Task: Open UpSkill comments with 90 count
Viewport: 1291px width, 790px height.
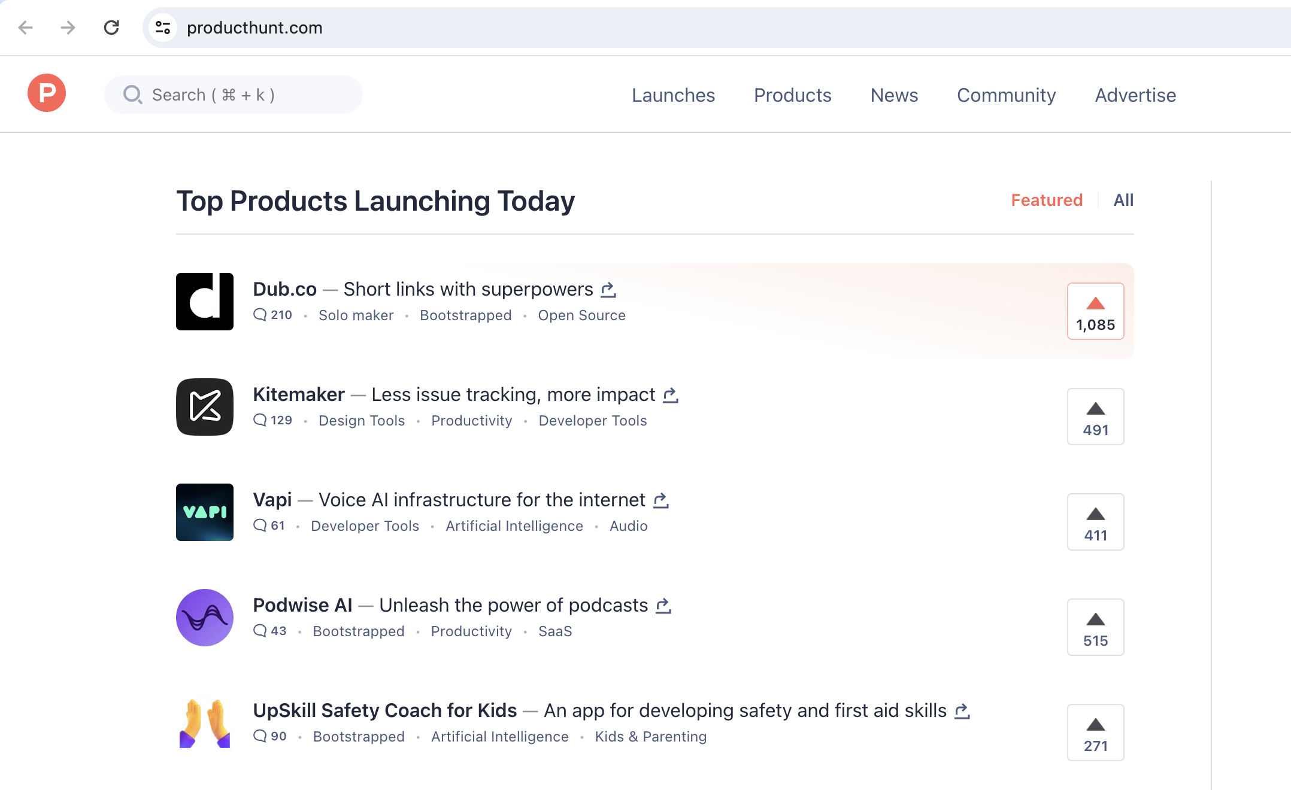Action: tap(269, 736)
